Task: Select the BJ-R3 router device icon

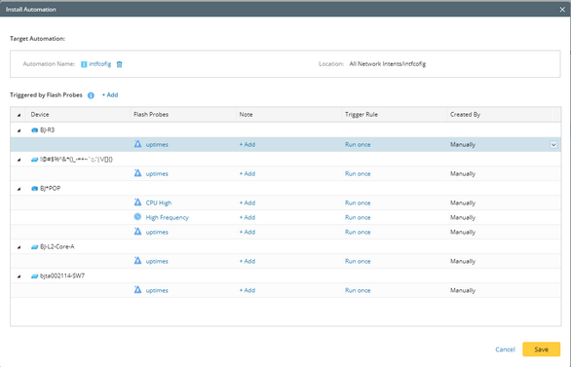Action: pyautogui.click(x=35, y=130)
